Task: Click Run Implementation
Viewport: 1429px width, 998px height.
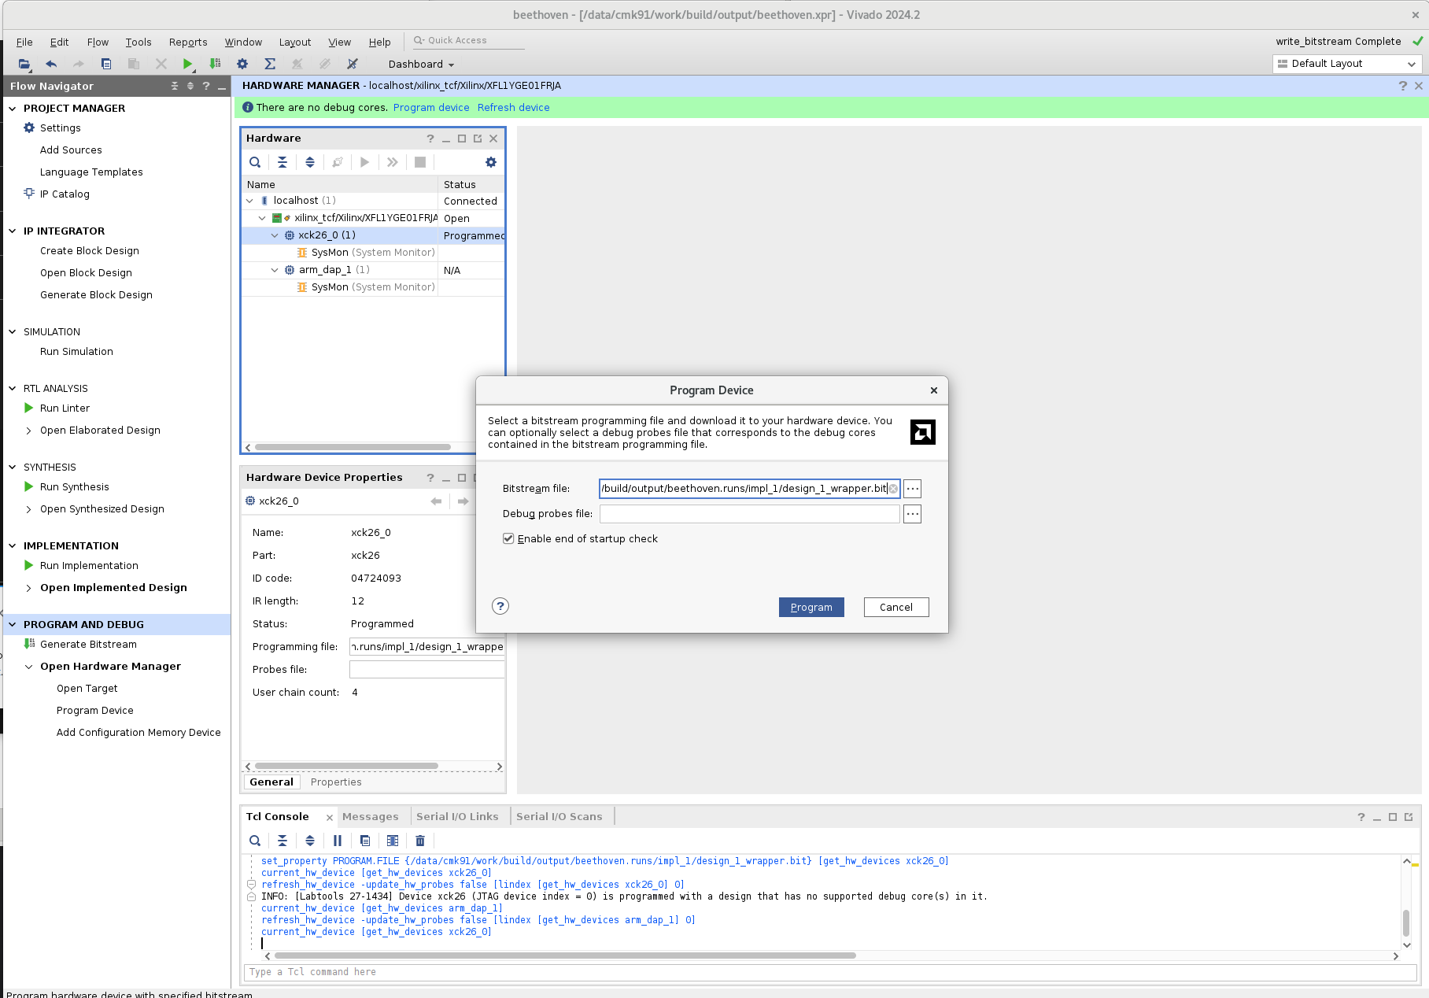Action: tap(89, 566)
